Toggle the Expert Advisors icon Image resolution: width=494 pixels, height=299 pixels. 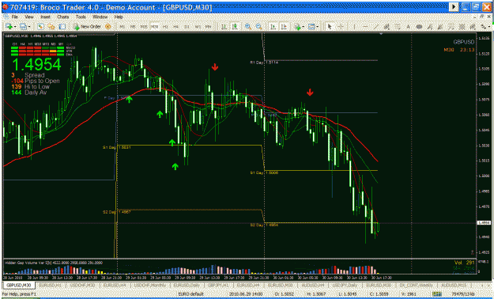click(107, 27)
